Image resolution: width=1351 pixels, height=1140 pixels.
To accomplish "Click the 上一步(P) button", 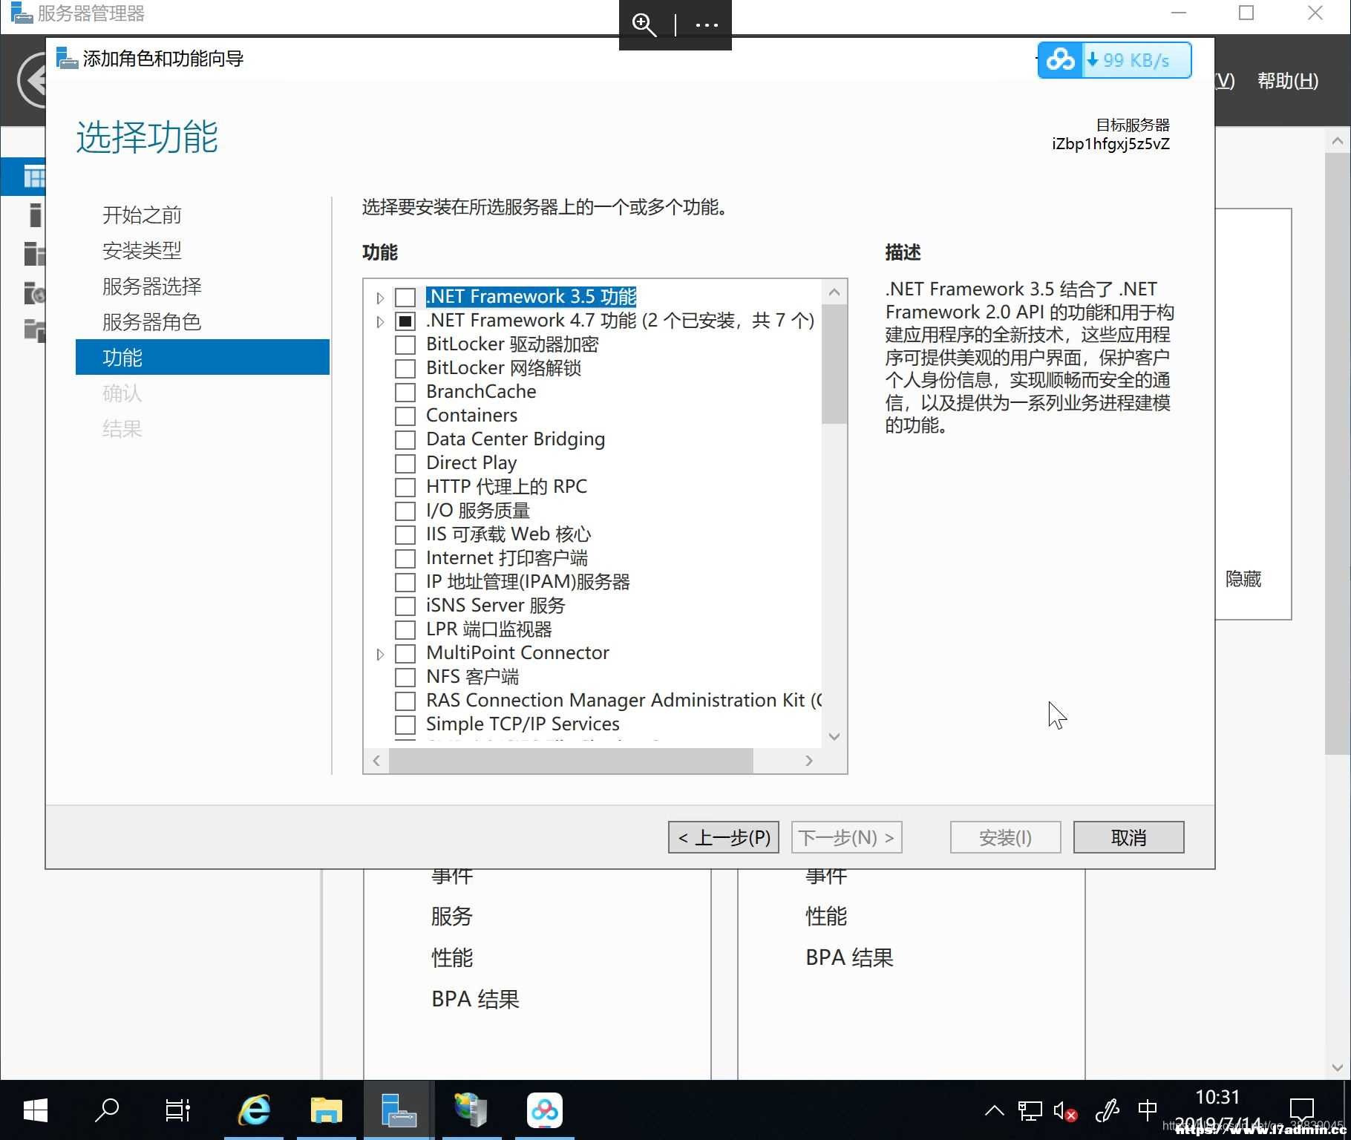I will point(724,837).
